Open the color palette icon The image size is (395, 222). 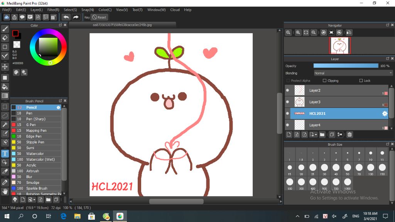click(x=16, y=72)
